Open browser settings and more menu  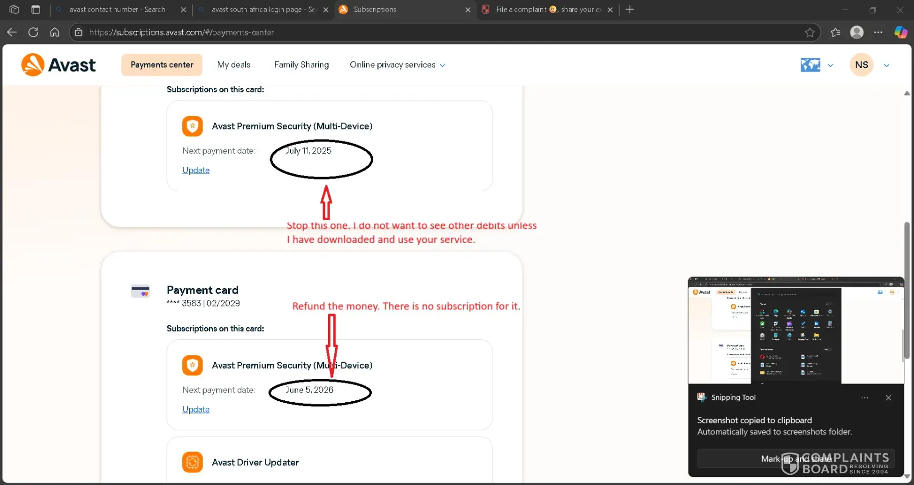pyautogui.click(x=878, y=32)
